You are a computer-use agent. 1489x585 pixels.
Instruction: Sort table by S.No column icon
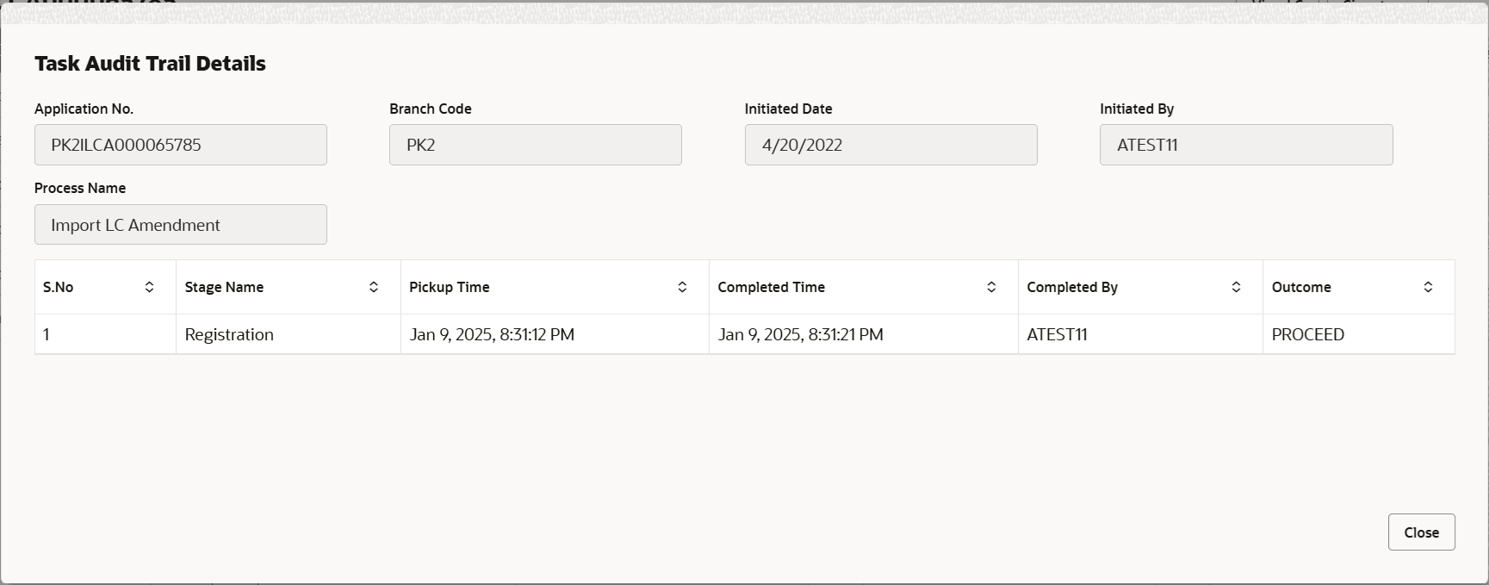point(149,287)
